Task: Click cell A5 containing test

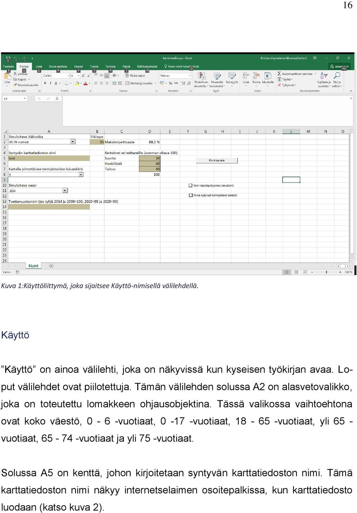Action: click(49, 158)
